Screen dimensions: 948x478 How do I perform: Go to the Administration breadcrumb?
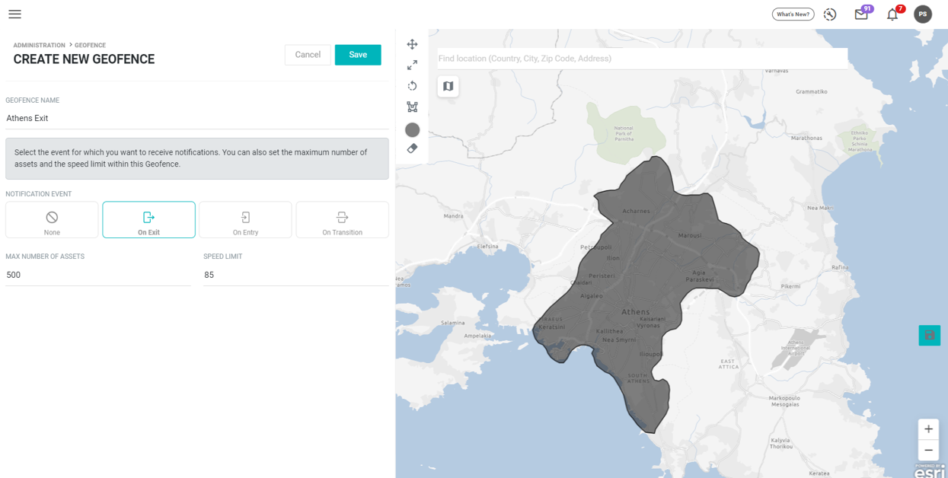coord(39,45)
